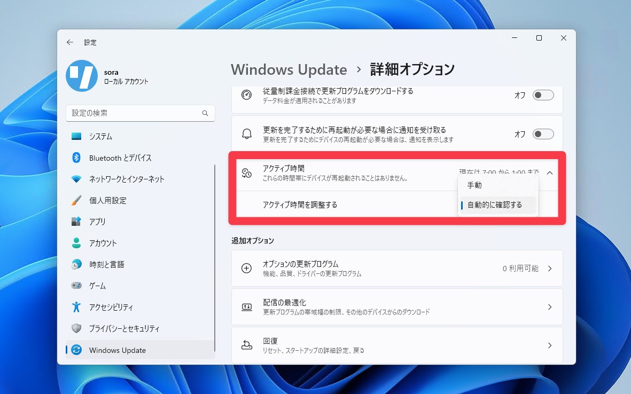The image size is (631, 394).
Task: Open 個人用設定 category
Action: [140, 200]
